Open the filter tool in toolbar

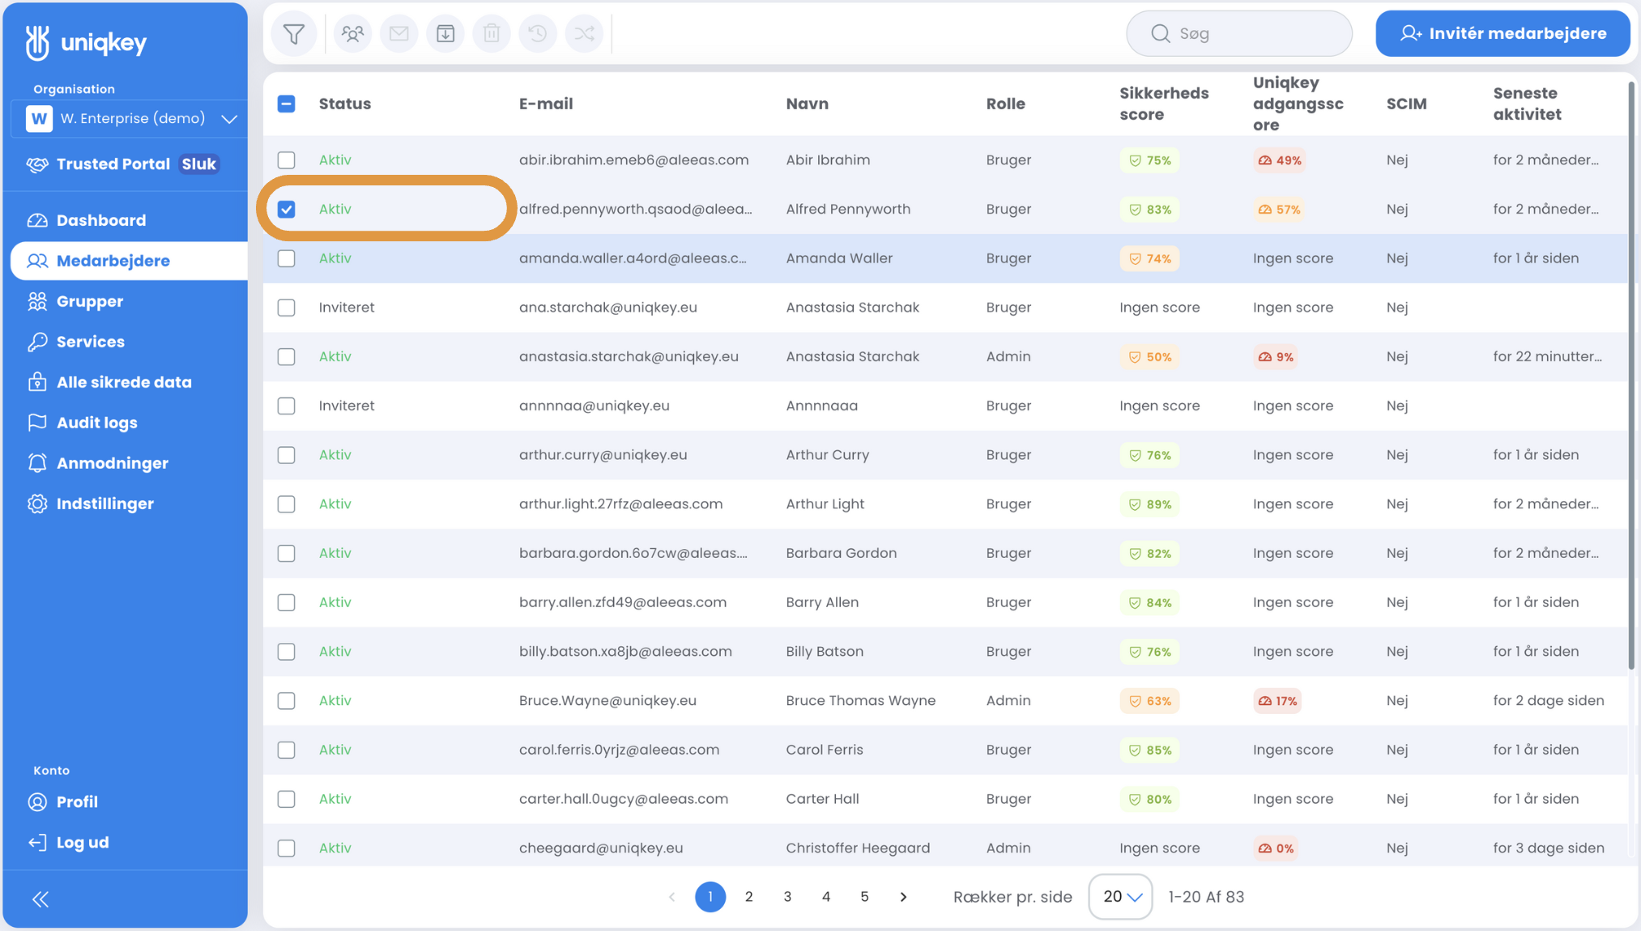(294, 34)
